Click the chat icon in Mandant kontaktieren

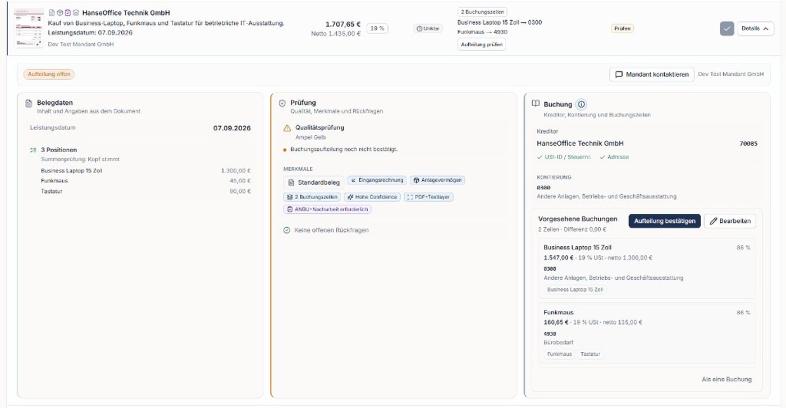tap(619, 74)
